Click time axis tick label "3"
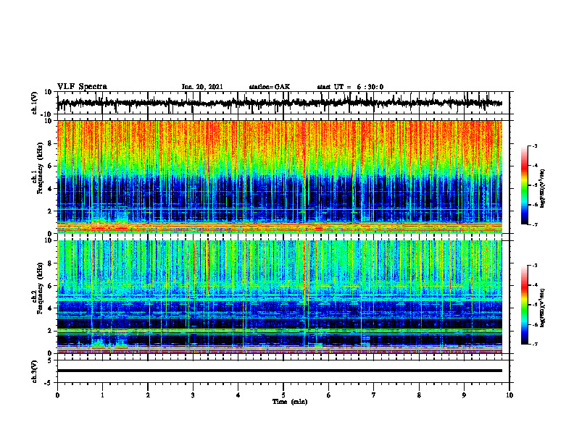This screenshot has height=443, width=574. [193, 395]
